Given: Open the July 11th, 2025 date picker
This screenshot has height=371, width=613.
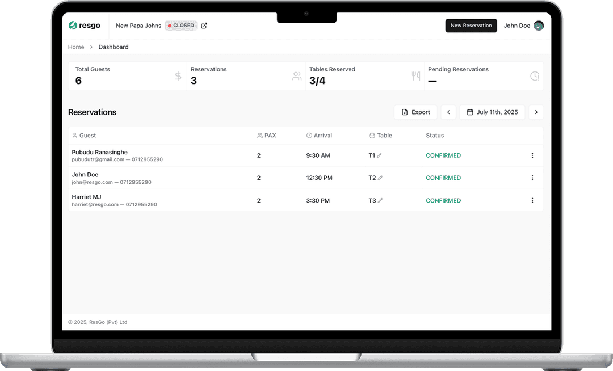Looking at the screenshot, I should pos(492,112).
